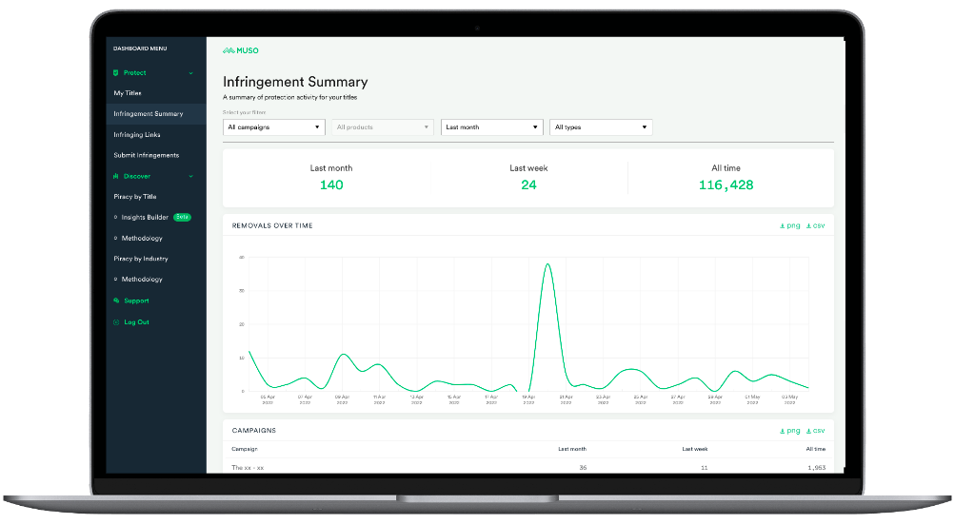Go to Infringing Links page
The width and height of the screenshot is (955, 524).
[137, 134]
